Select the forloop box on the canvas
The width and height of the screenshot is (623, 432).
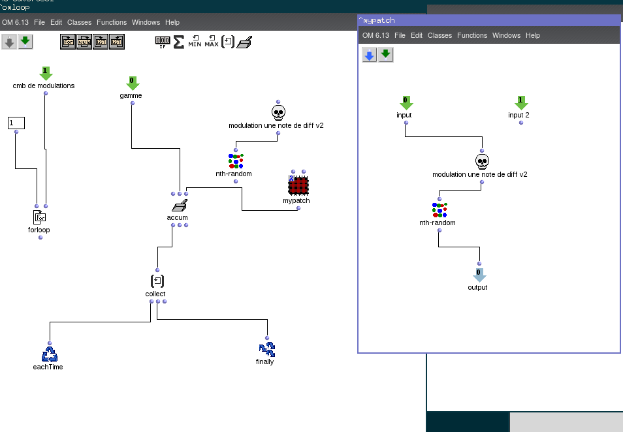[40, 217]
